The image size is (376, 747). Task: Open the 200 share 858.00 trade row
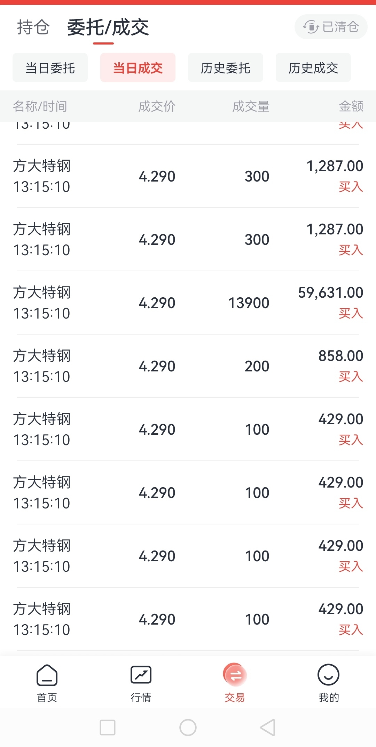(188, 366)
